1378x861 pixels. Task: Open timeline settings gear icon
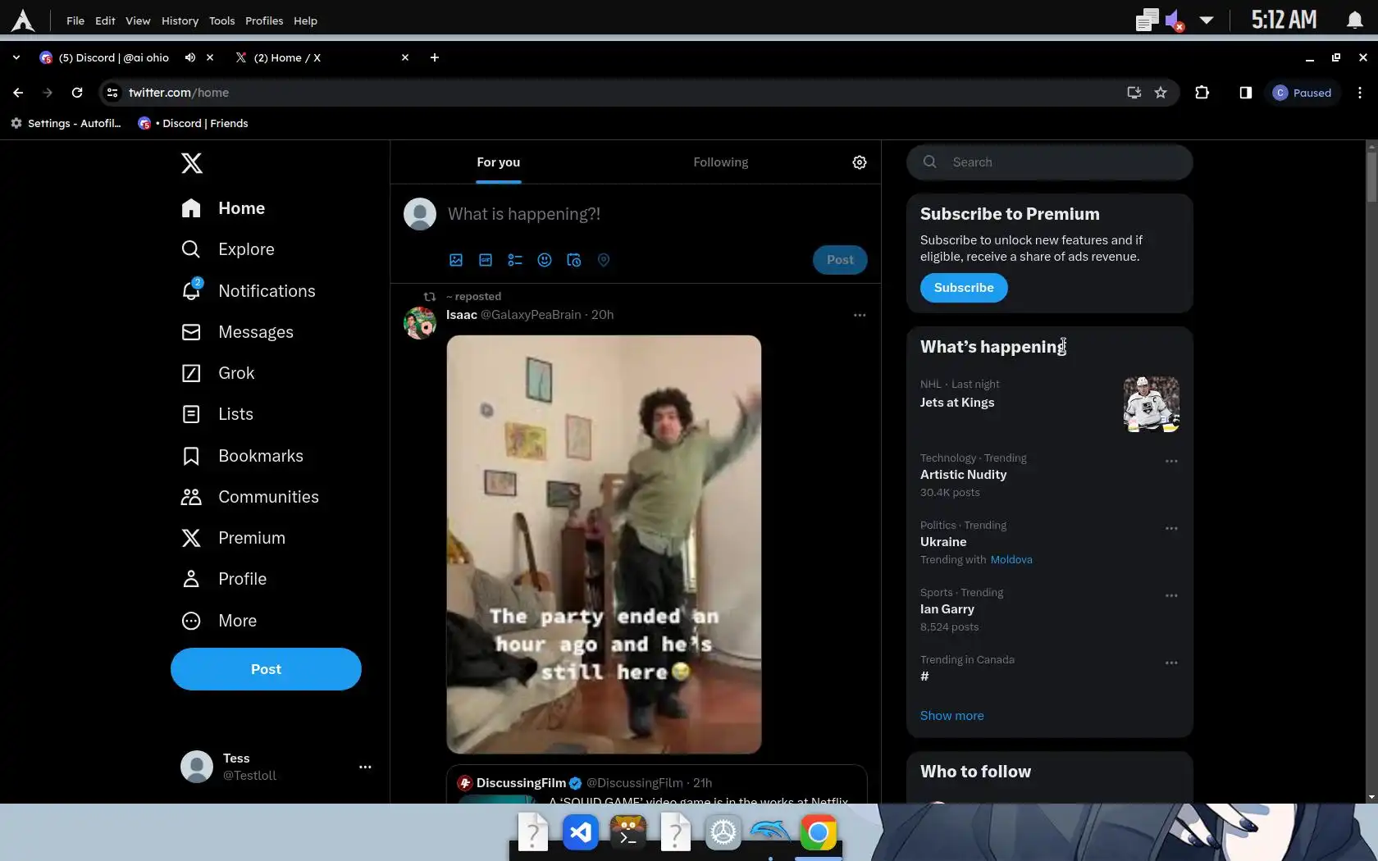coord(860,162)
